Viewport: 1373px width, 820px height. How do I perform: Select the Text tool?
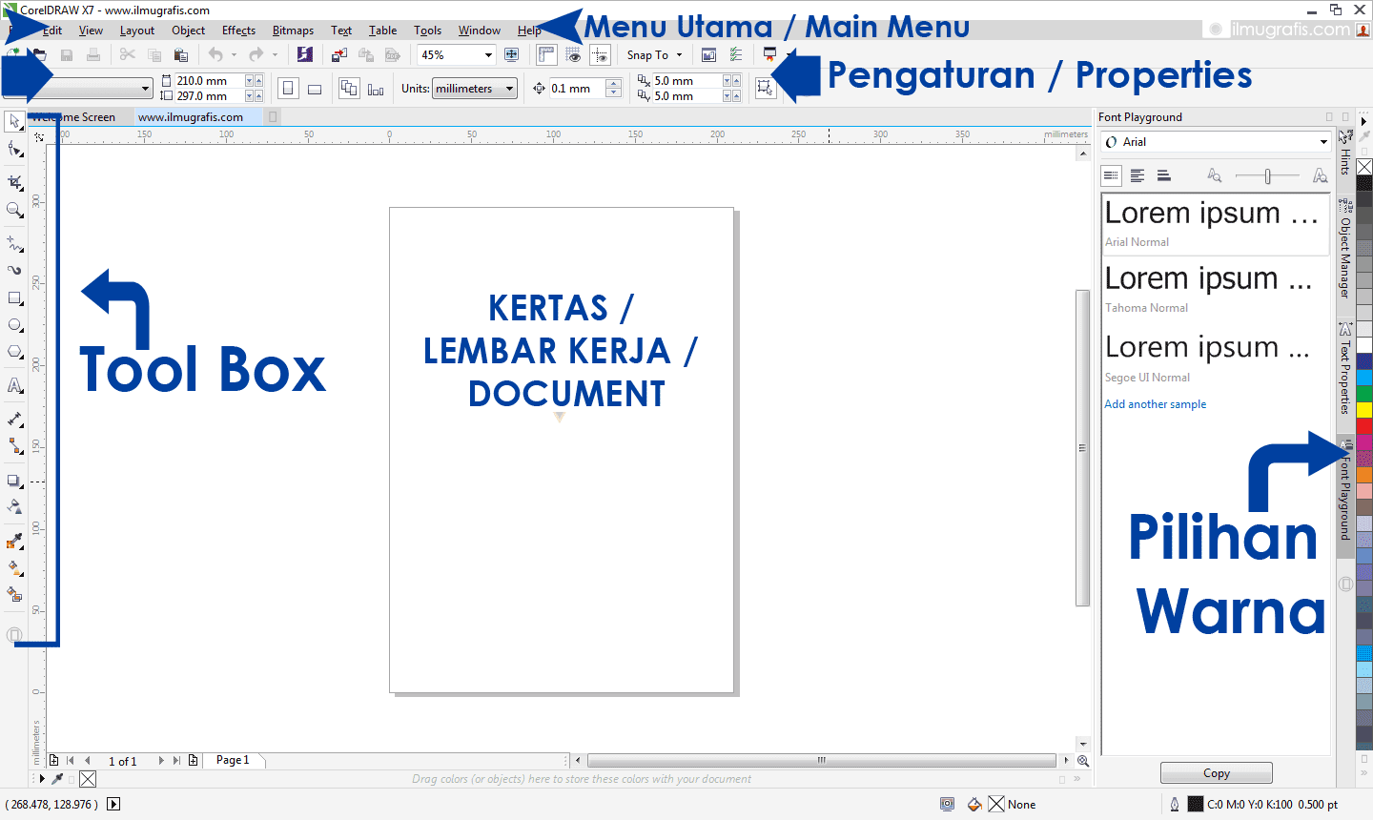coord(14,385)
